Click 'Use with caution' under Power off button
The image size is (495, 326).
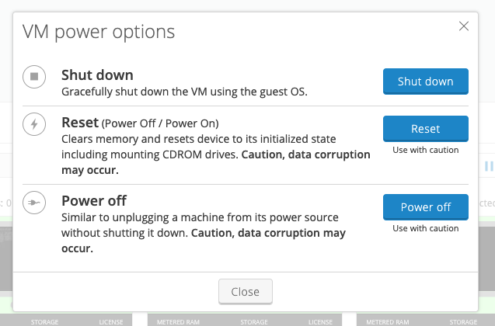(425, 228)
